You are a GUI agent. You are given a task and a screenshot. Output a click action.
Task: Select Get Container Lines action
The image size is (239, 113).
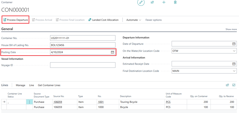point(49,85)
